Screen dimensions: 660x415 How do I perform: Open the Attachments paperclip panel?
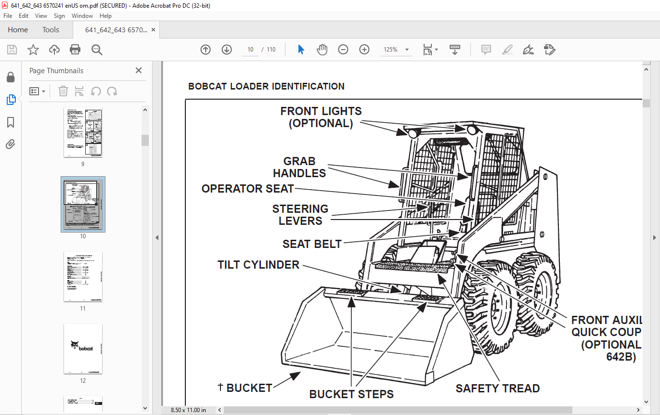click(x=11, y=144)
